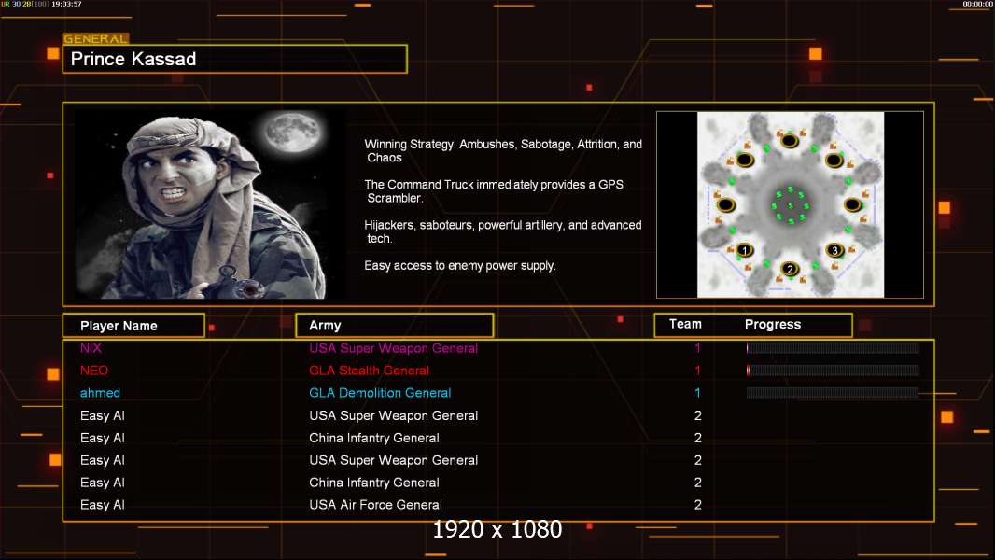Click the Army column header
This screenshot has width=995, height=560.
(395, 326)
